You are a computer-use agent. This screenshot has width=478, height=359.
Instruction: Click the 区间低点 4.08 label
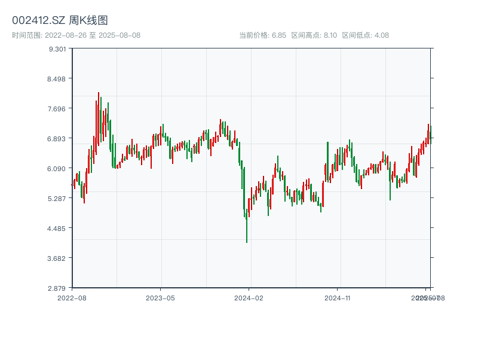point(365,35)
